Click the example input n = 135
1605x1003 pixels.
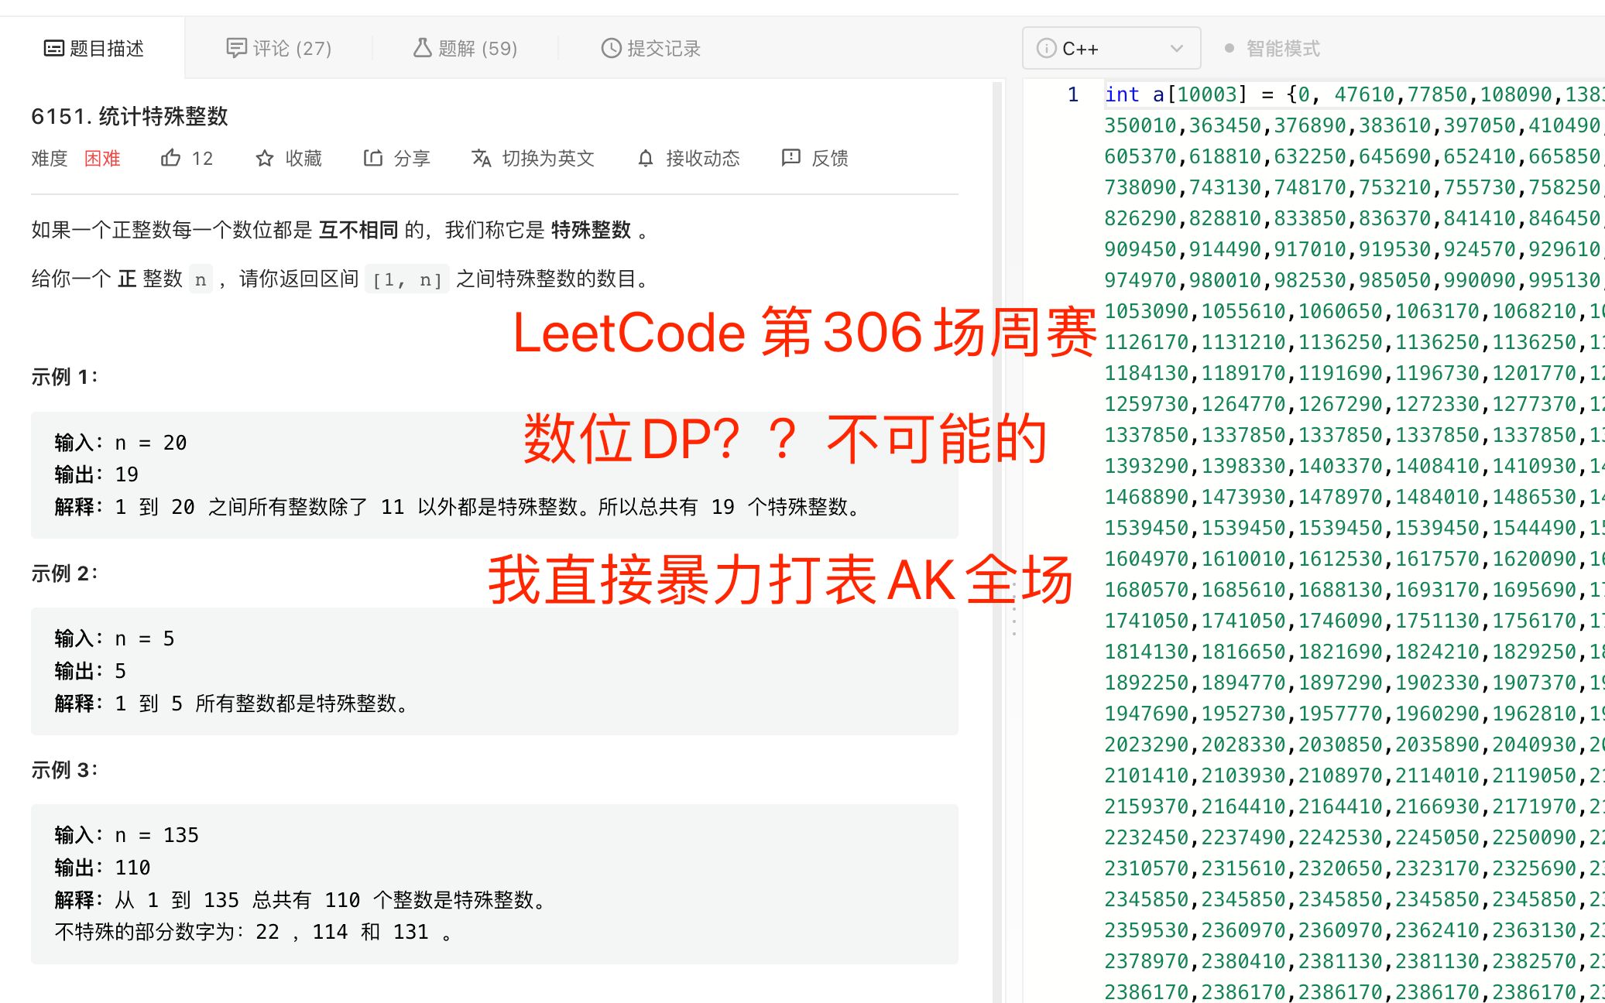pyautogui.click(x=127, y=835)
